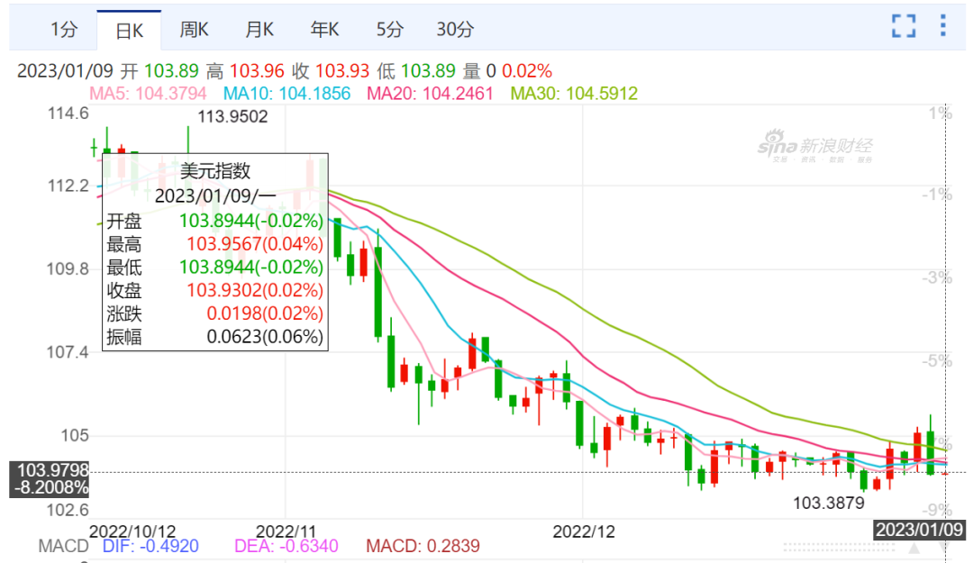Click the 量 0 volume in header
This screenshot has width=973, height=563.
[479, 71]
